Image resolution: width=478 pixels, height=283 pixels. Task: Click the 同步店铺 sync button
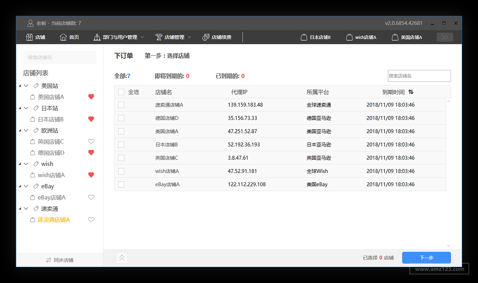coord(60,260)
